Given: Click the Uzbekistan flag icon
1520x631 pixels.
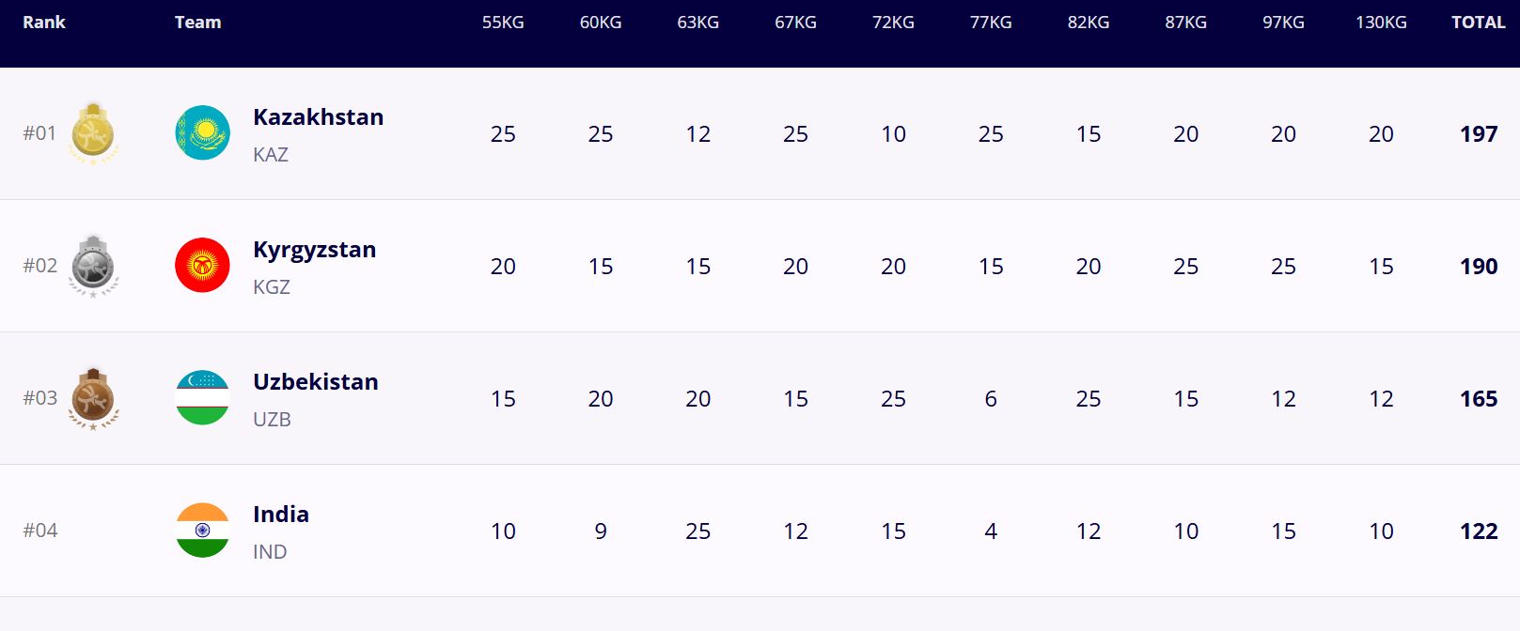Looking at the screenshot, I should (x=202, y=398).
